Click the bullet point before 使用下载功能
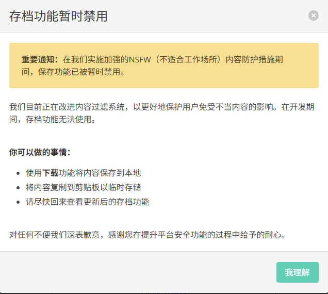328x294 pixels. point(19,174)
